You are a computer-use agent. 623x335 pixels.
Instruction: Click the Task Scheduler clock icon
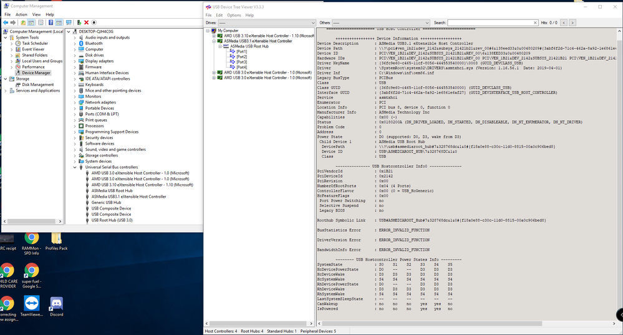point(18,43)
